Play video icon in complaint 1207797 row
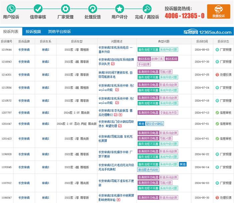 pyautogui.click(x=120, y=115)
